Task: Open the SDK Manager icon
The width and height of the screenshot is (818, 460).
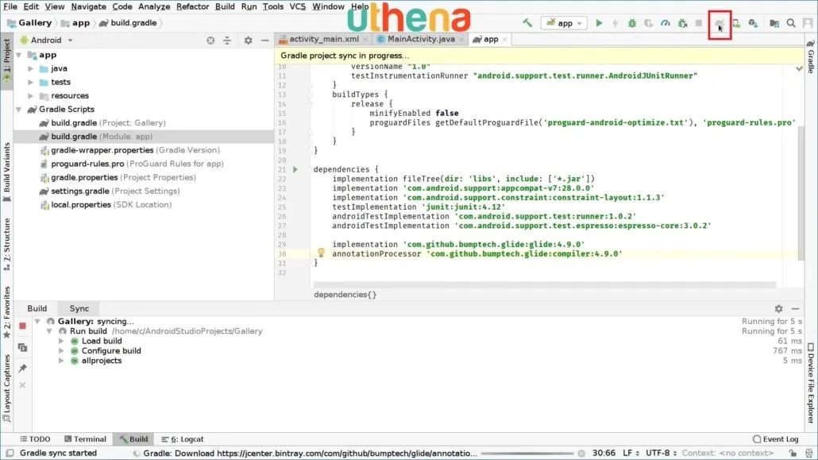Action: [x=753, y=23]
